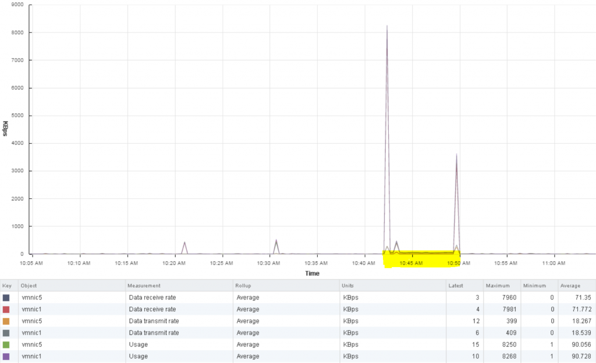Click the average value 90.728

581,357
